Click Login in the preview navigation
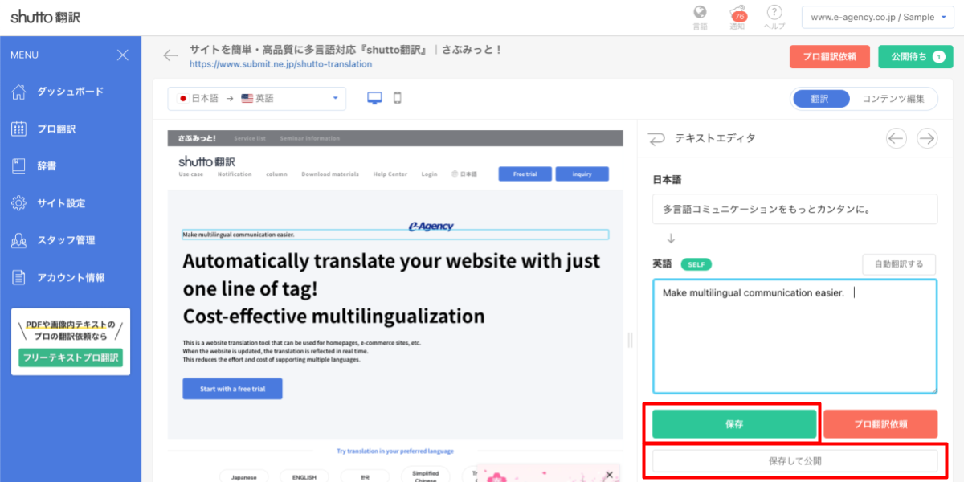Image resolution: width=964 pixels, height=482 pixels. (x=429, y=174)
